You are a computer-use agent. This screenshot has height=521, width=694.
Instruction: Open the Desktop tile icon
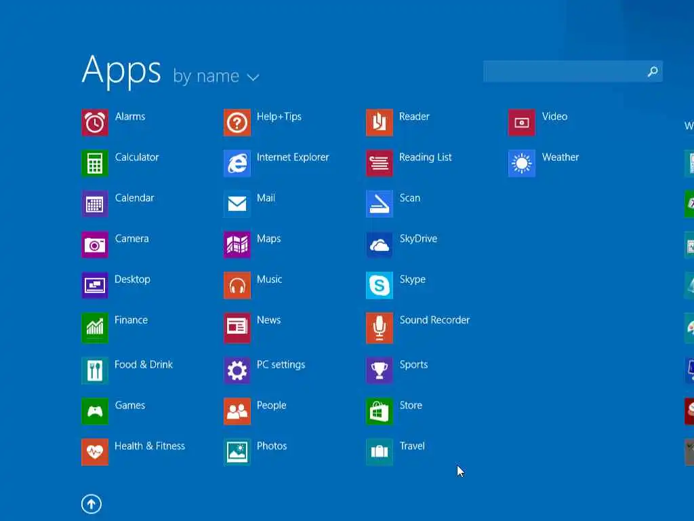click(x=95, y=286)
